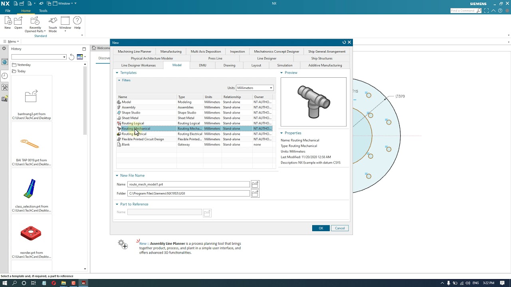Open the History clock tab in resource bar
The width and height of the screenshot is (511, 287).
coord(5,76)
